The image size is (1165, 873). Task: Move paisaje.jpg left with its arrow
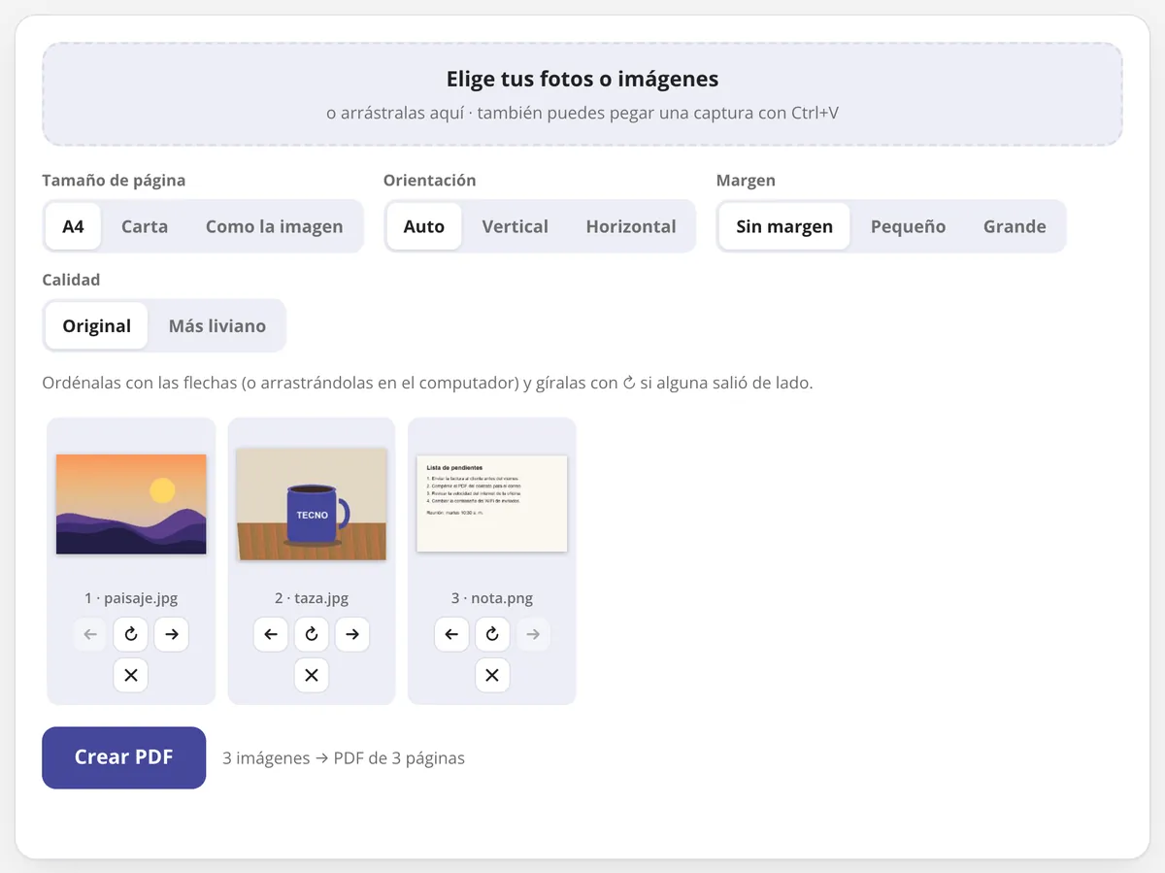point(90,634)
